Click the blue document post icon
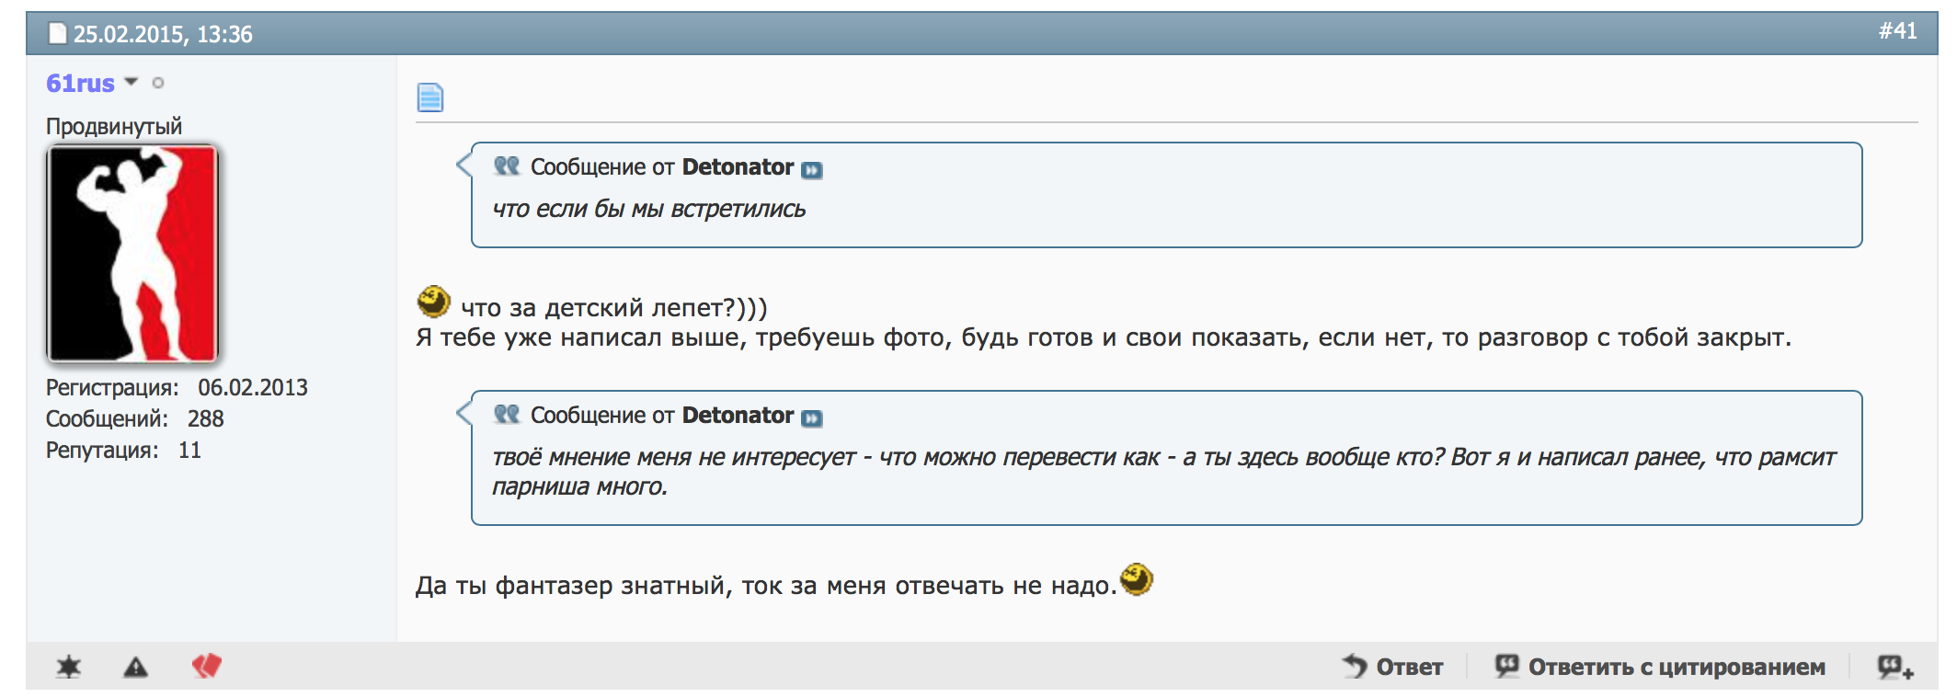Image resolution: width=1957 pixels, height=697 pixels. coord(429,97)
